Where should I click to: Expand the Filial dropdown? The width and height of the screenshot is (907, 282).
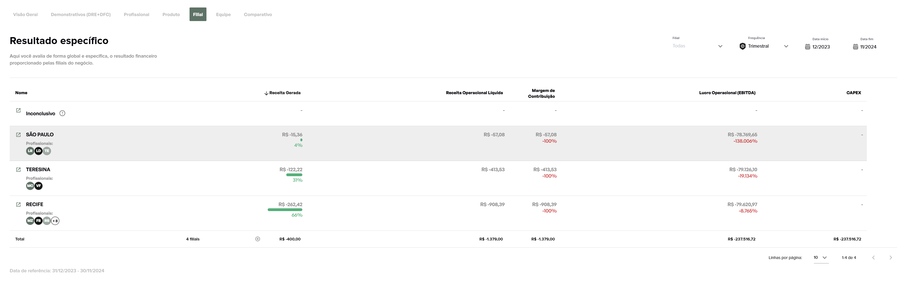720,46
